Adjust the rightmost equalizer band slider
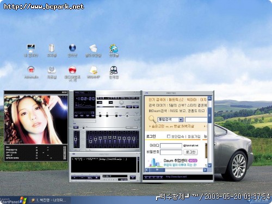 point(134,139)
